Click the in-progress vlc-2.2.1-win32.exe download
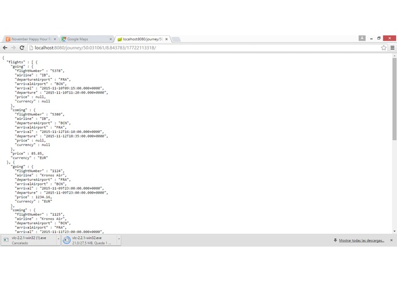Screen dimensions: 397x282 (x=89, y=240)
